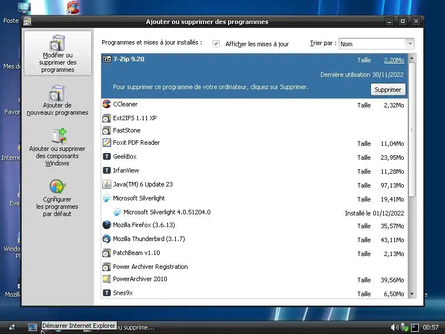Click the CCleaner icon in list

point(107,104)
